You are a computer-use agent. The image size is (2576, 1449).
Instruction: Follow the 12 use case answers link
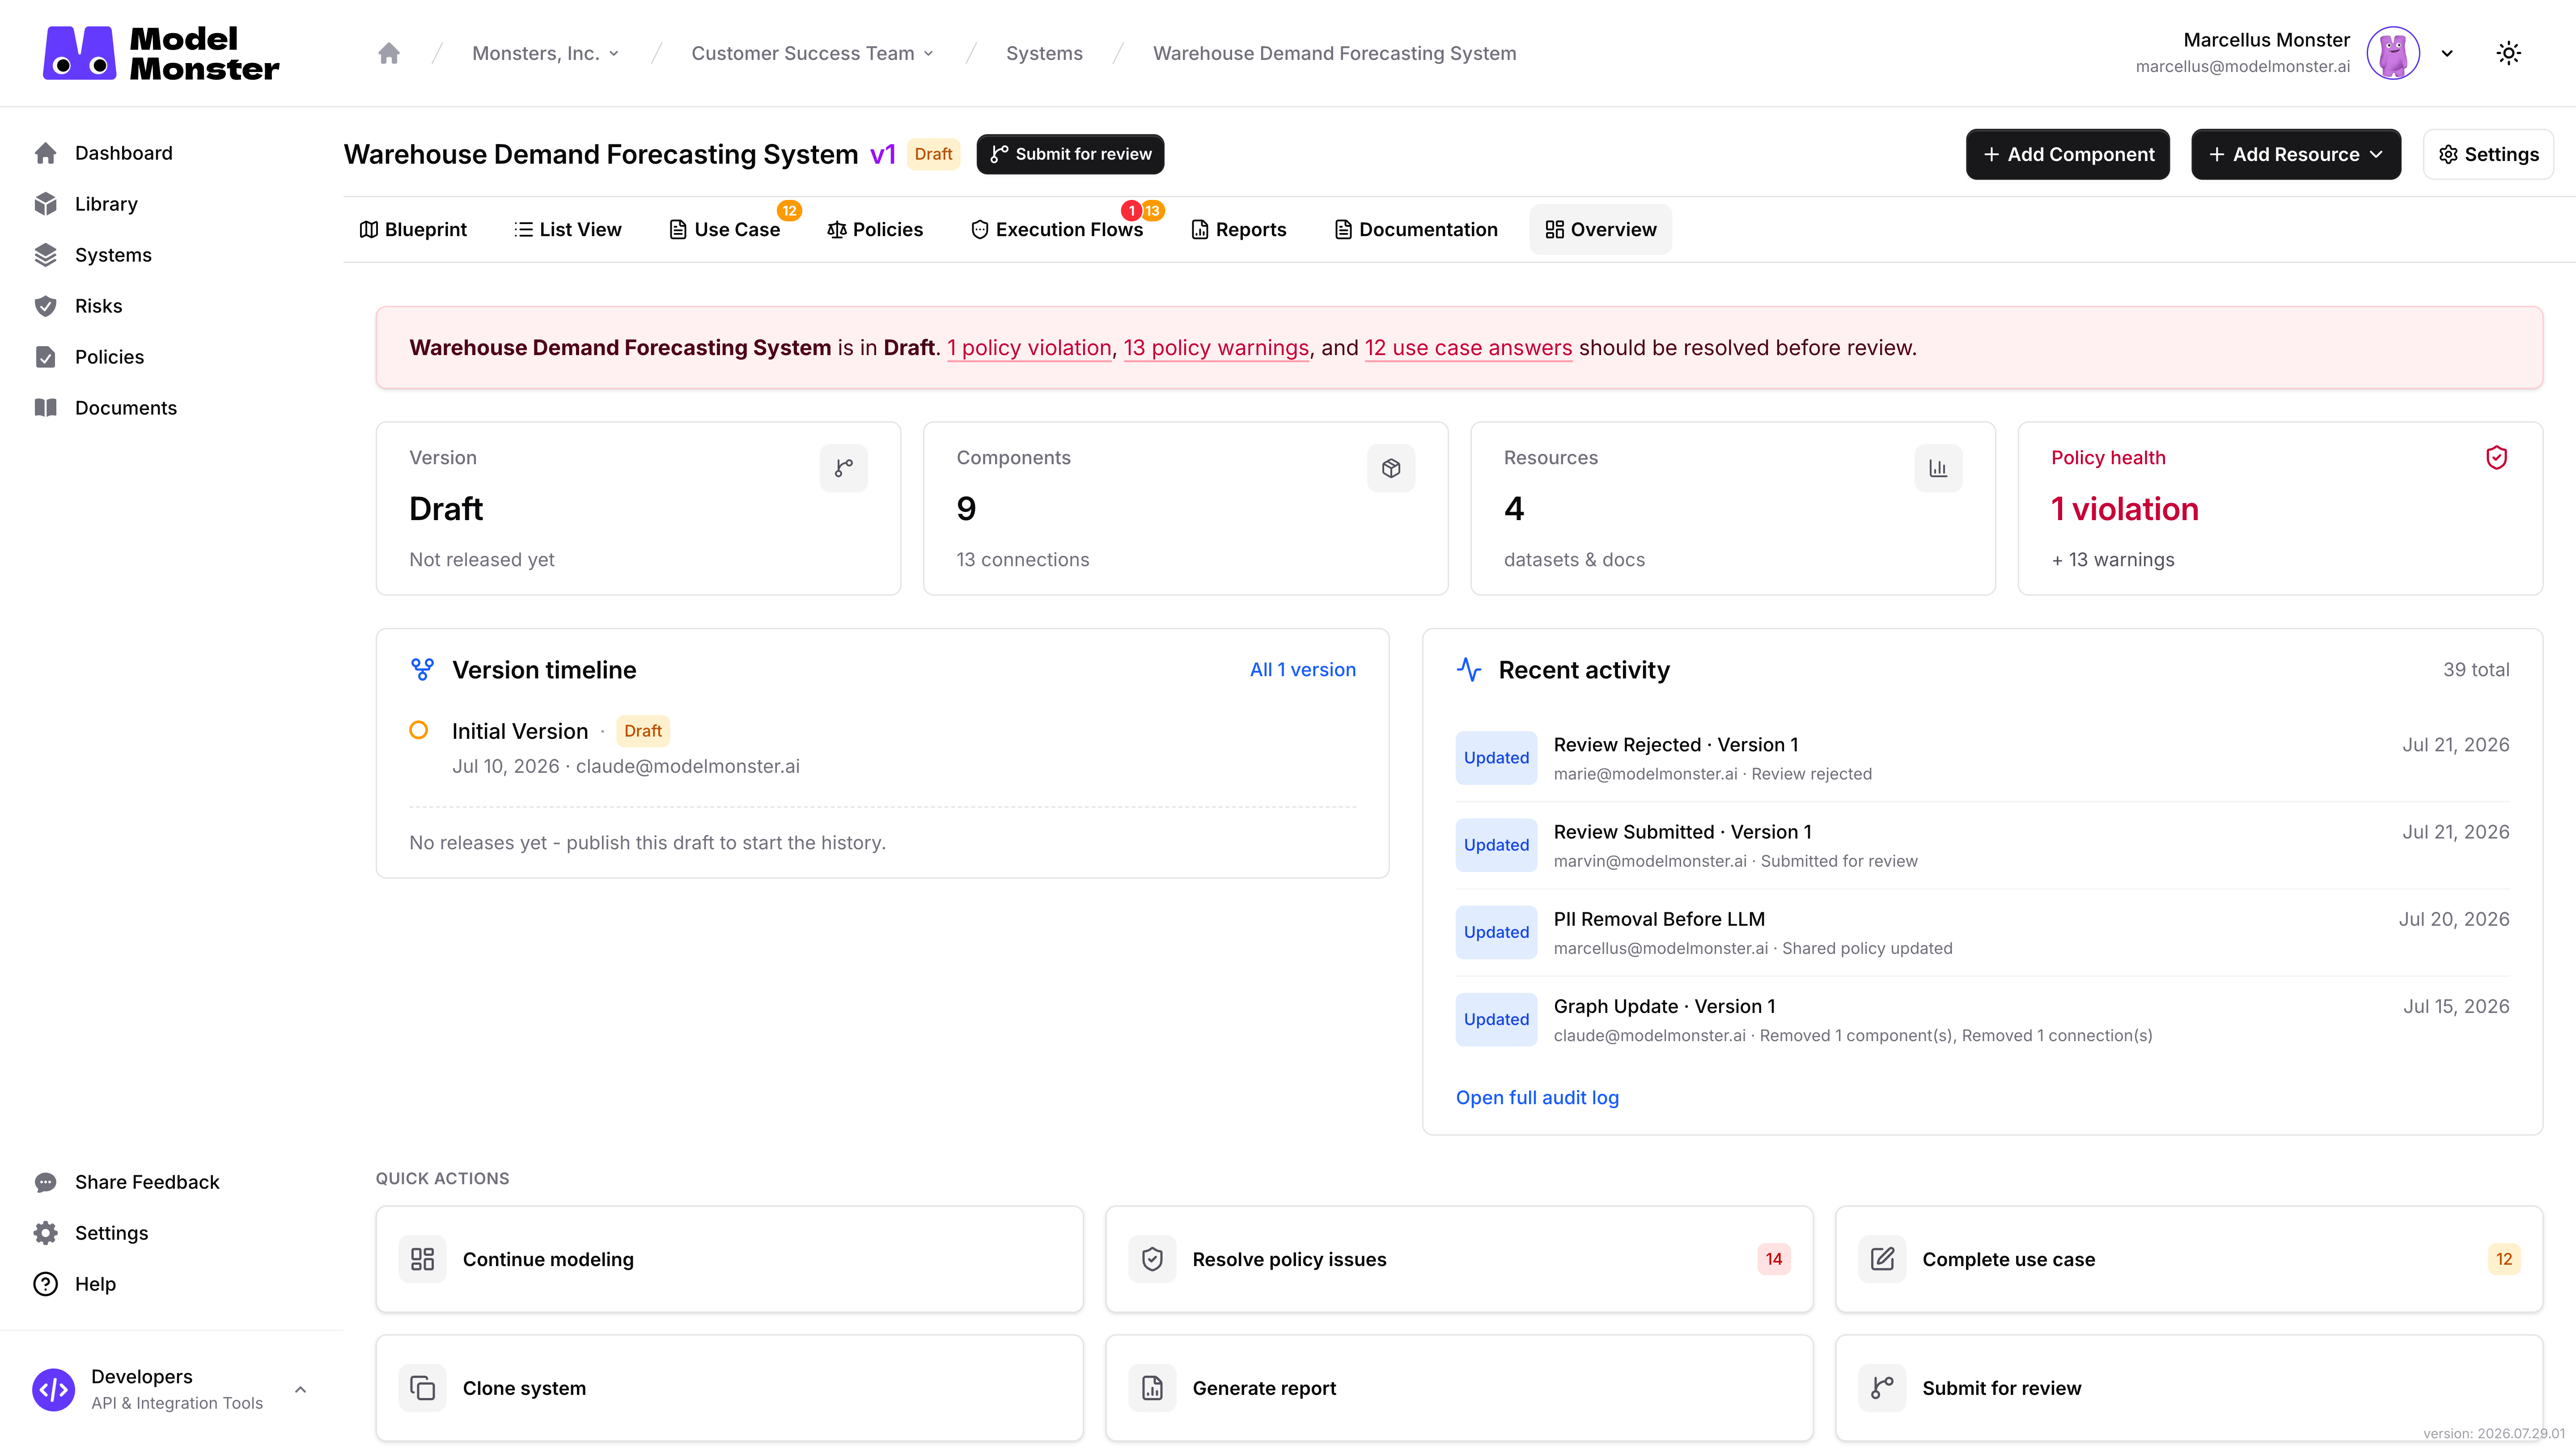[1468, 347]
